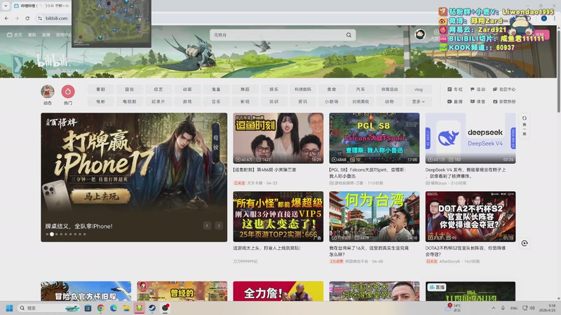The width and height of the screenshot is (561, 315).
Task: Select the 体育运动 category
Action: [x=390, y=90]
